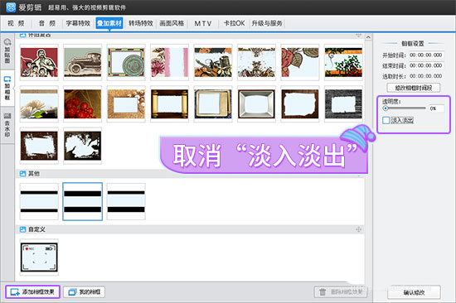Open the 字幕特效 tab
The image size is (456, 303).
[x=78, y=23]
